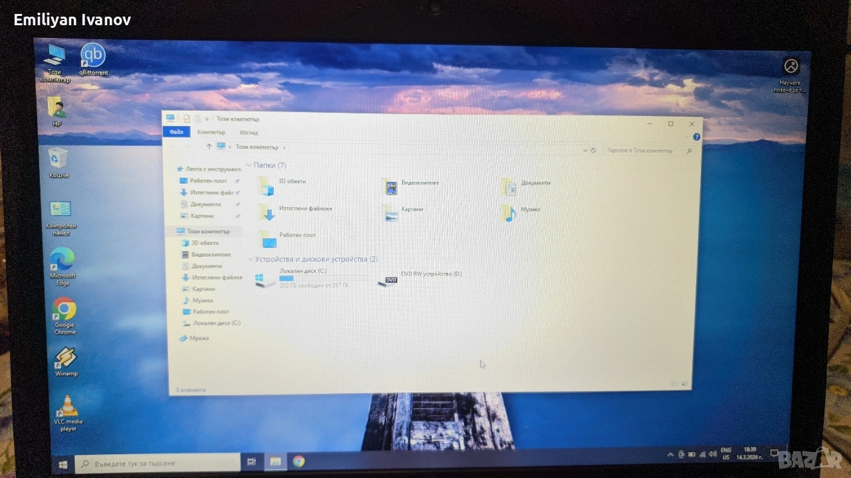Open Локален диск (C:) drive in main pane
The width and height of the screenshot is (851, 478).
click(303, 278)
